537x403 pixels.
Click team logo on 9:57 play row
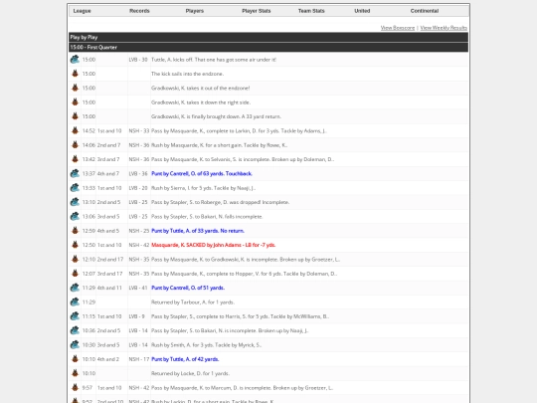(75, 388)
